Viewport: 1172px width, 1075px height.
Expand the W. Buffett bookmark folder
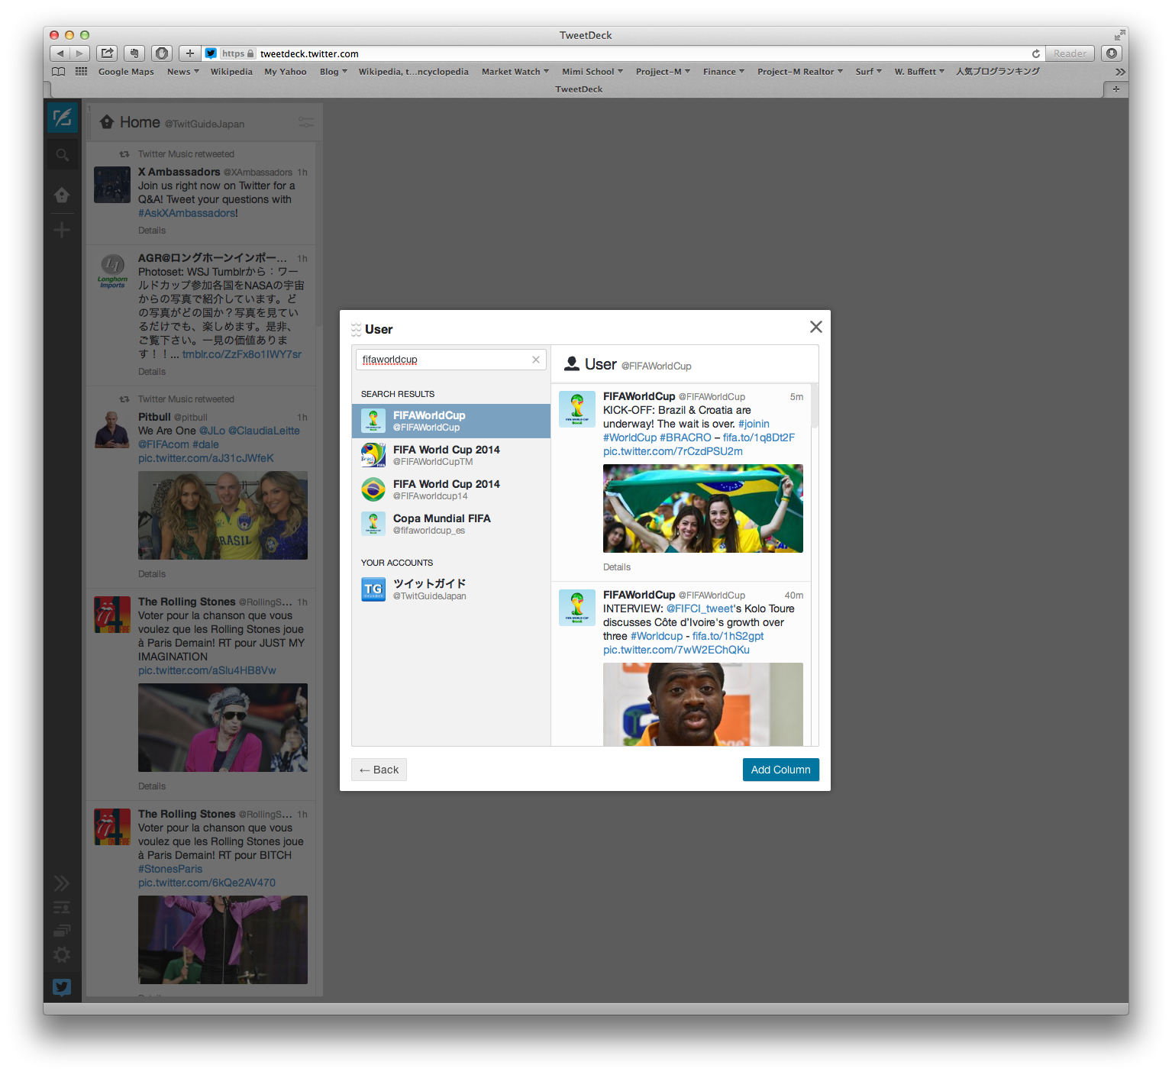(919, 72)
